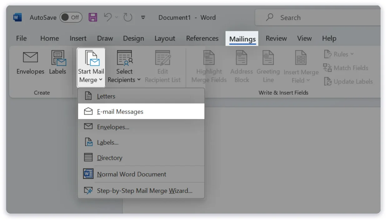
Task: Redo with the circular arrow icon
Action: click(x=128, y=17)
